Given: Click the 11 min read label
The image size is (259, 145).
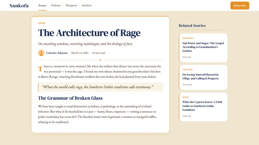Looking at the screenshot, I should [187, 85].
